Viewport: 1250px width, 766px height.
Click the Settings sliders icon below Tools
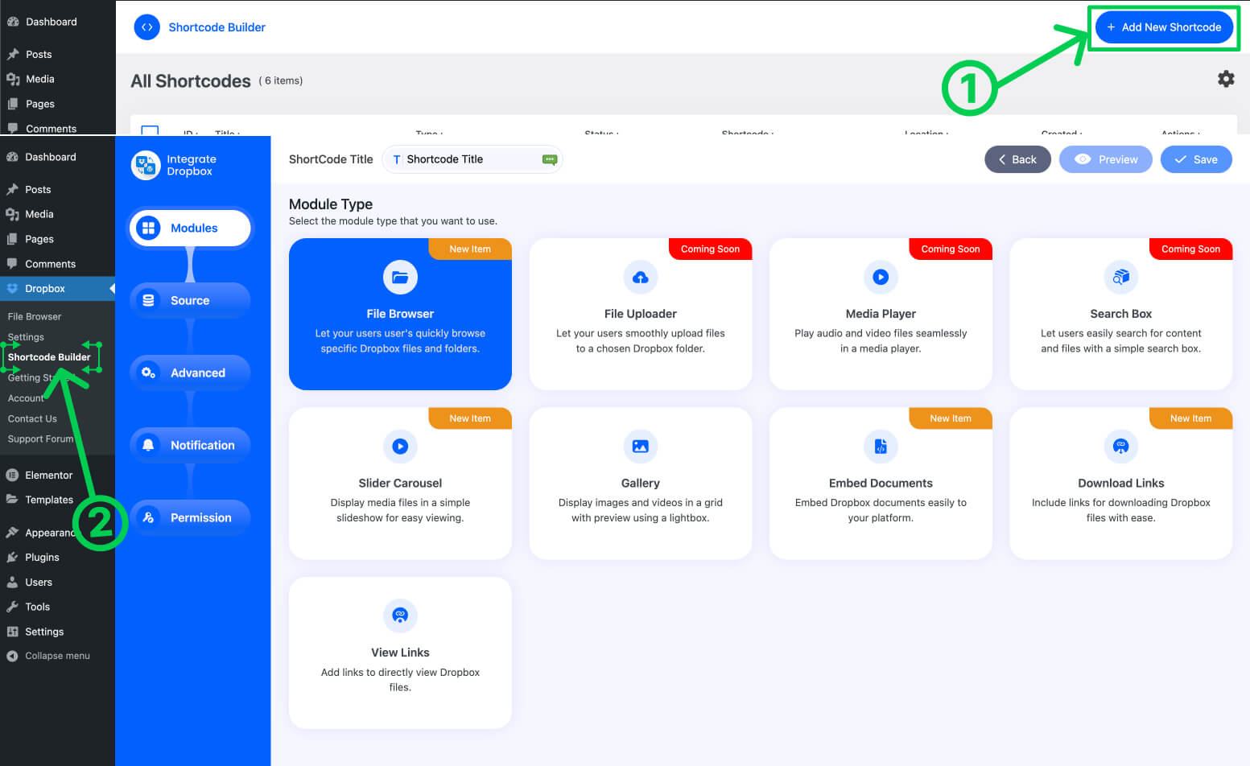12,632
